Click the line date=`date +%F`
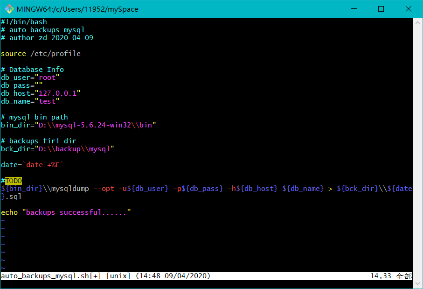 pos(32,165)
